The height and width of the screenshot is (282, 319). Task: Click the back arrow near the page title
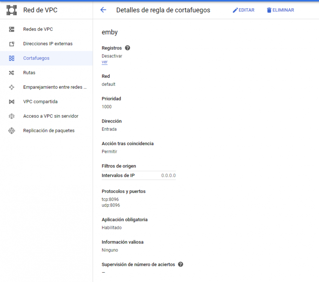coord(103,10)
